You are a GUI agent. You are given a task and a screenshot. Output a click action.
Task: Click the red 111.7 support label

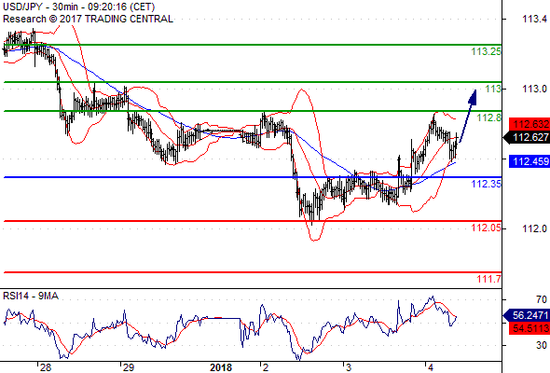[489, 280]
